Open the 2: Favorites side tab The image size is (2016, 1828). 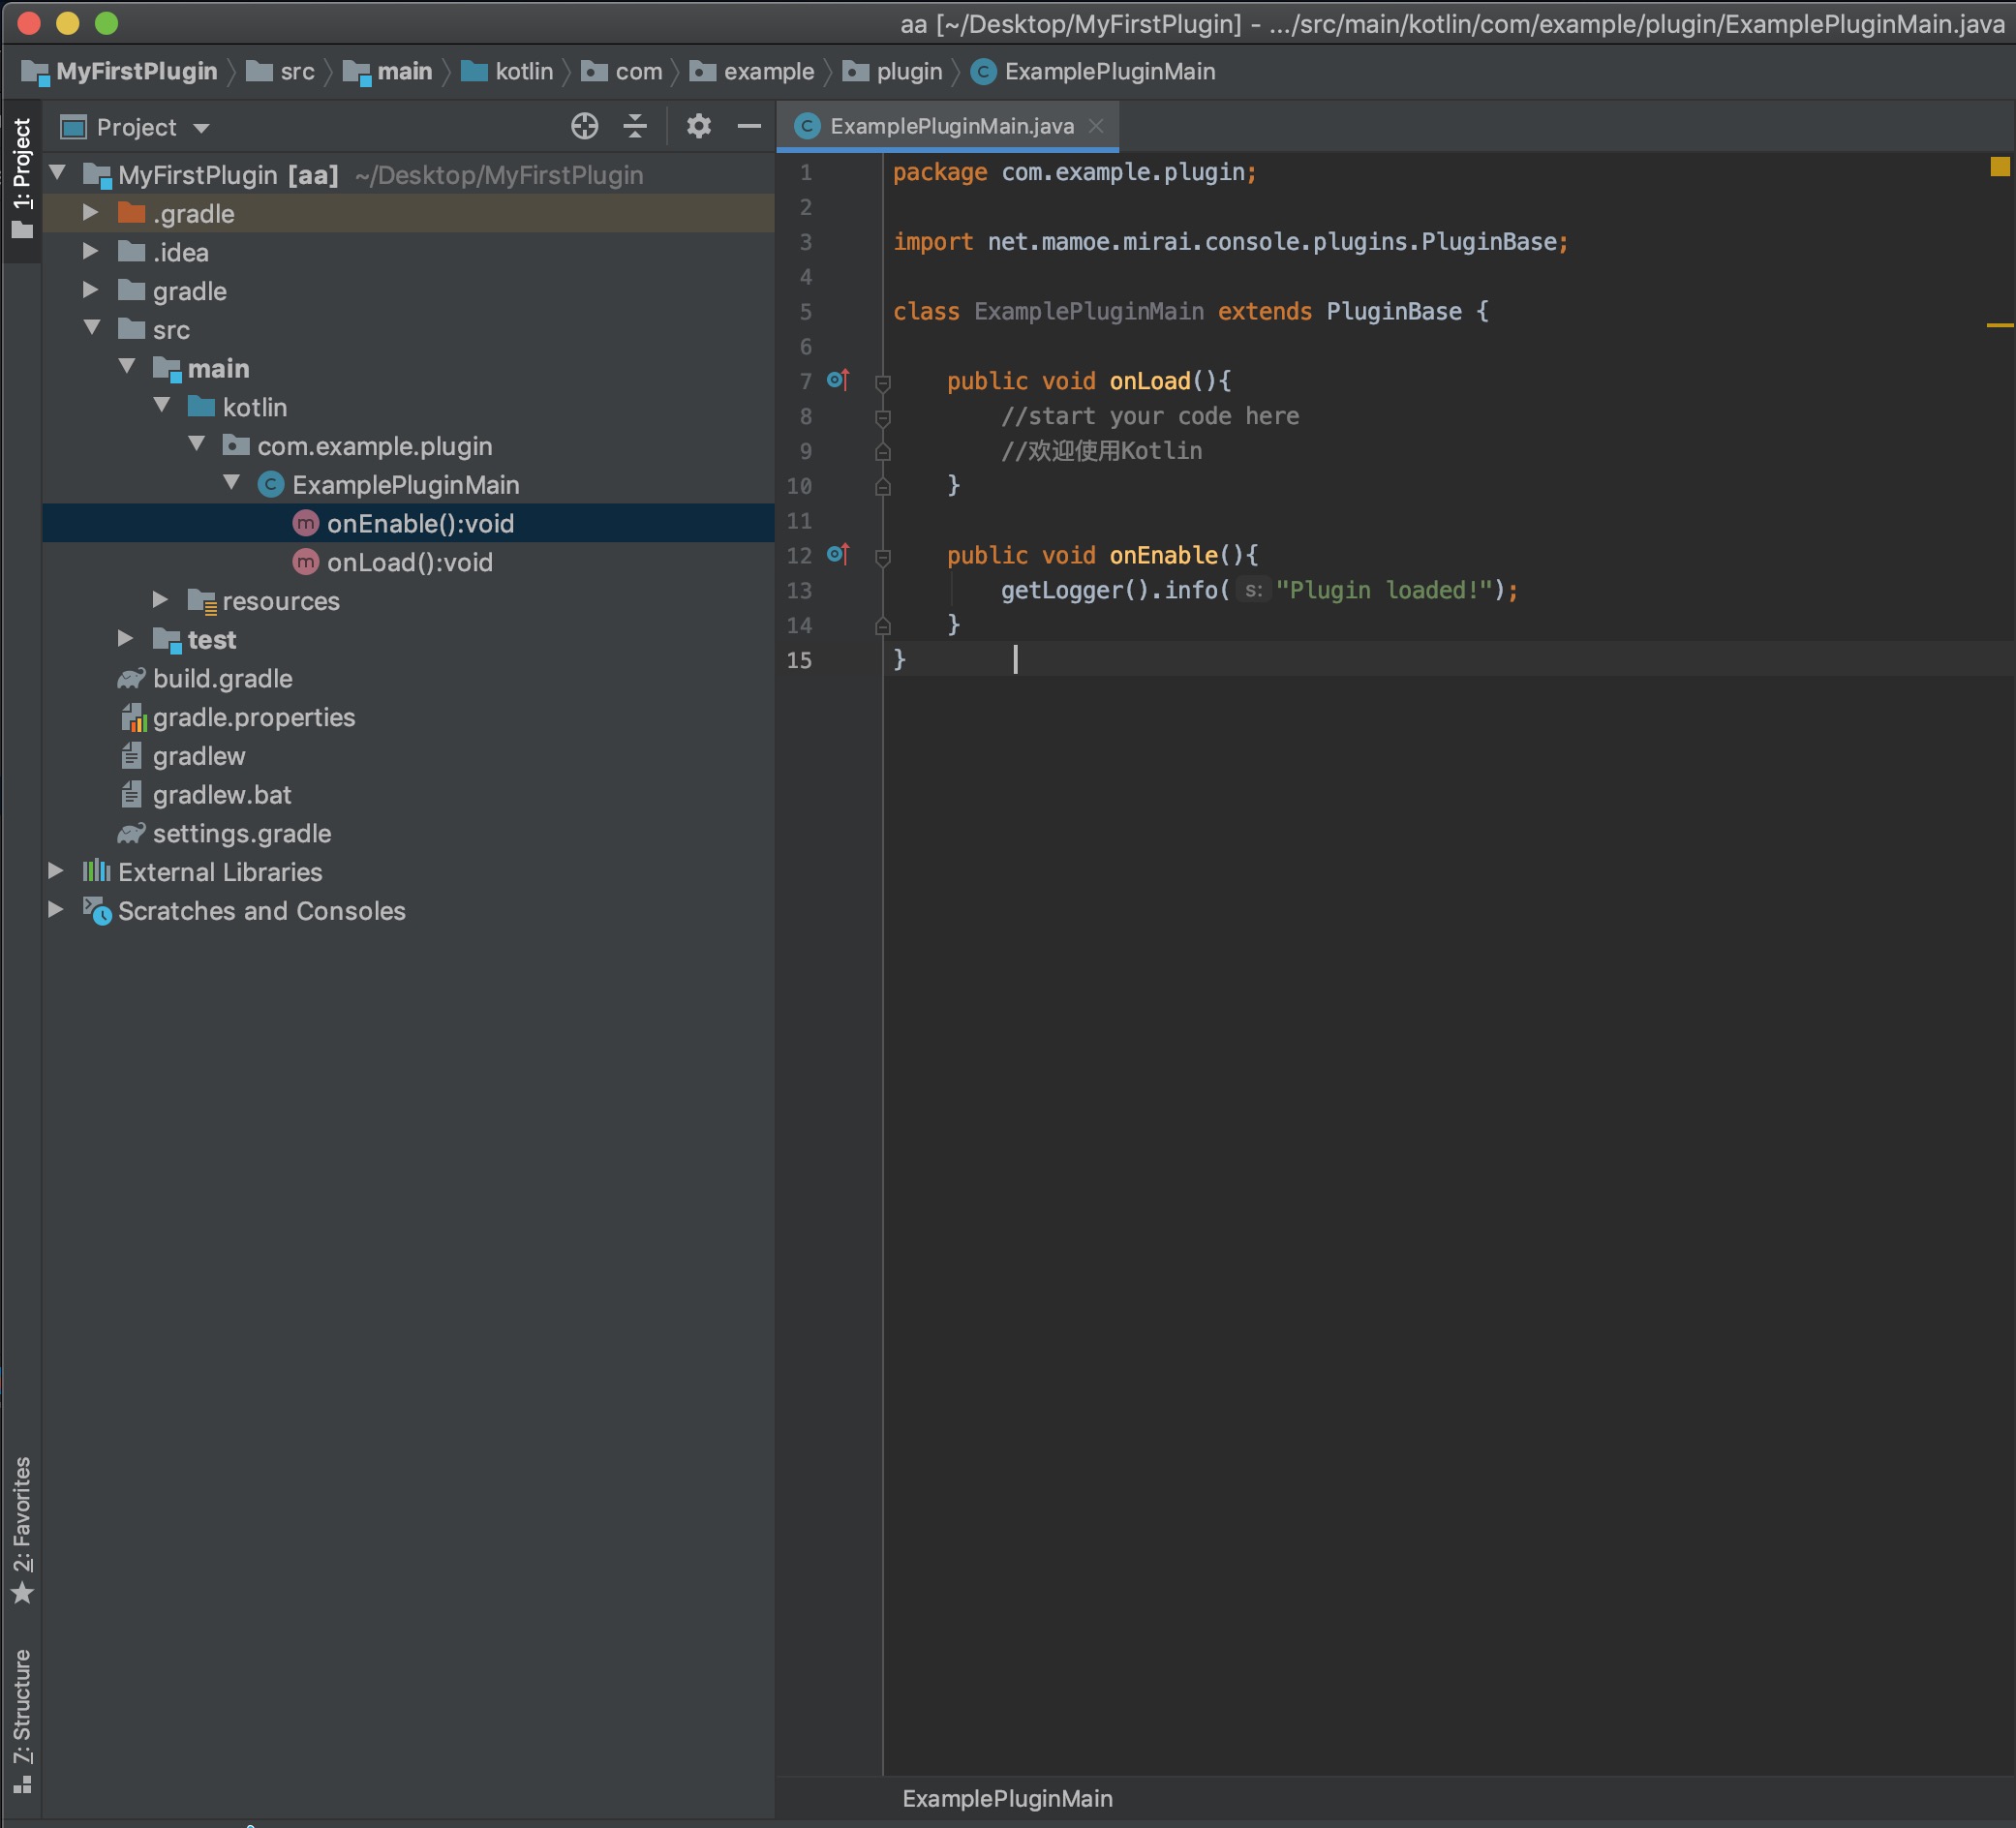tap(21, 1530)
